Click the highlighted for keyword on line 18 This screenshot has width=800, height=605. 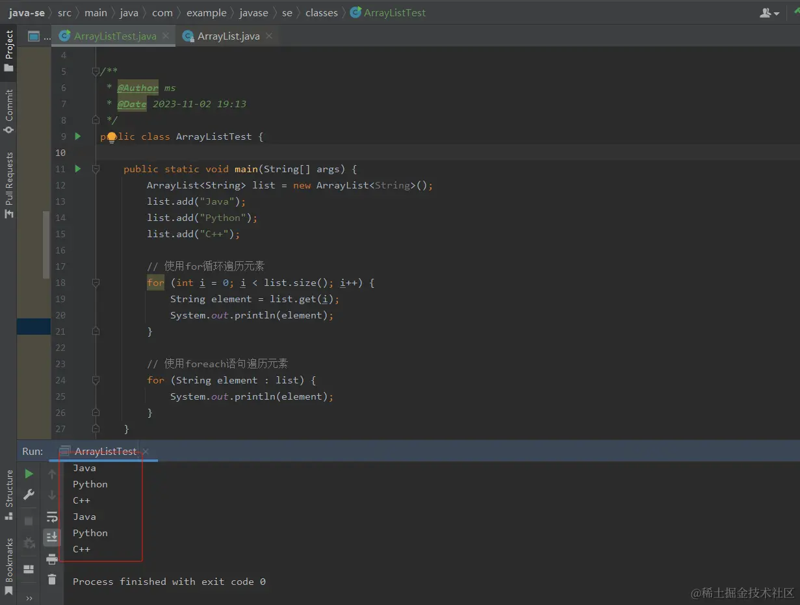click(x=155, y=283)
